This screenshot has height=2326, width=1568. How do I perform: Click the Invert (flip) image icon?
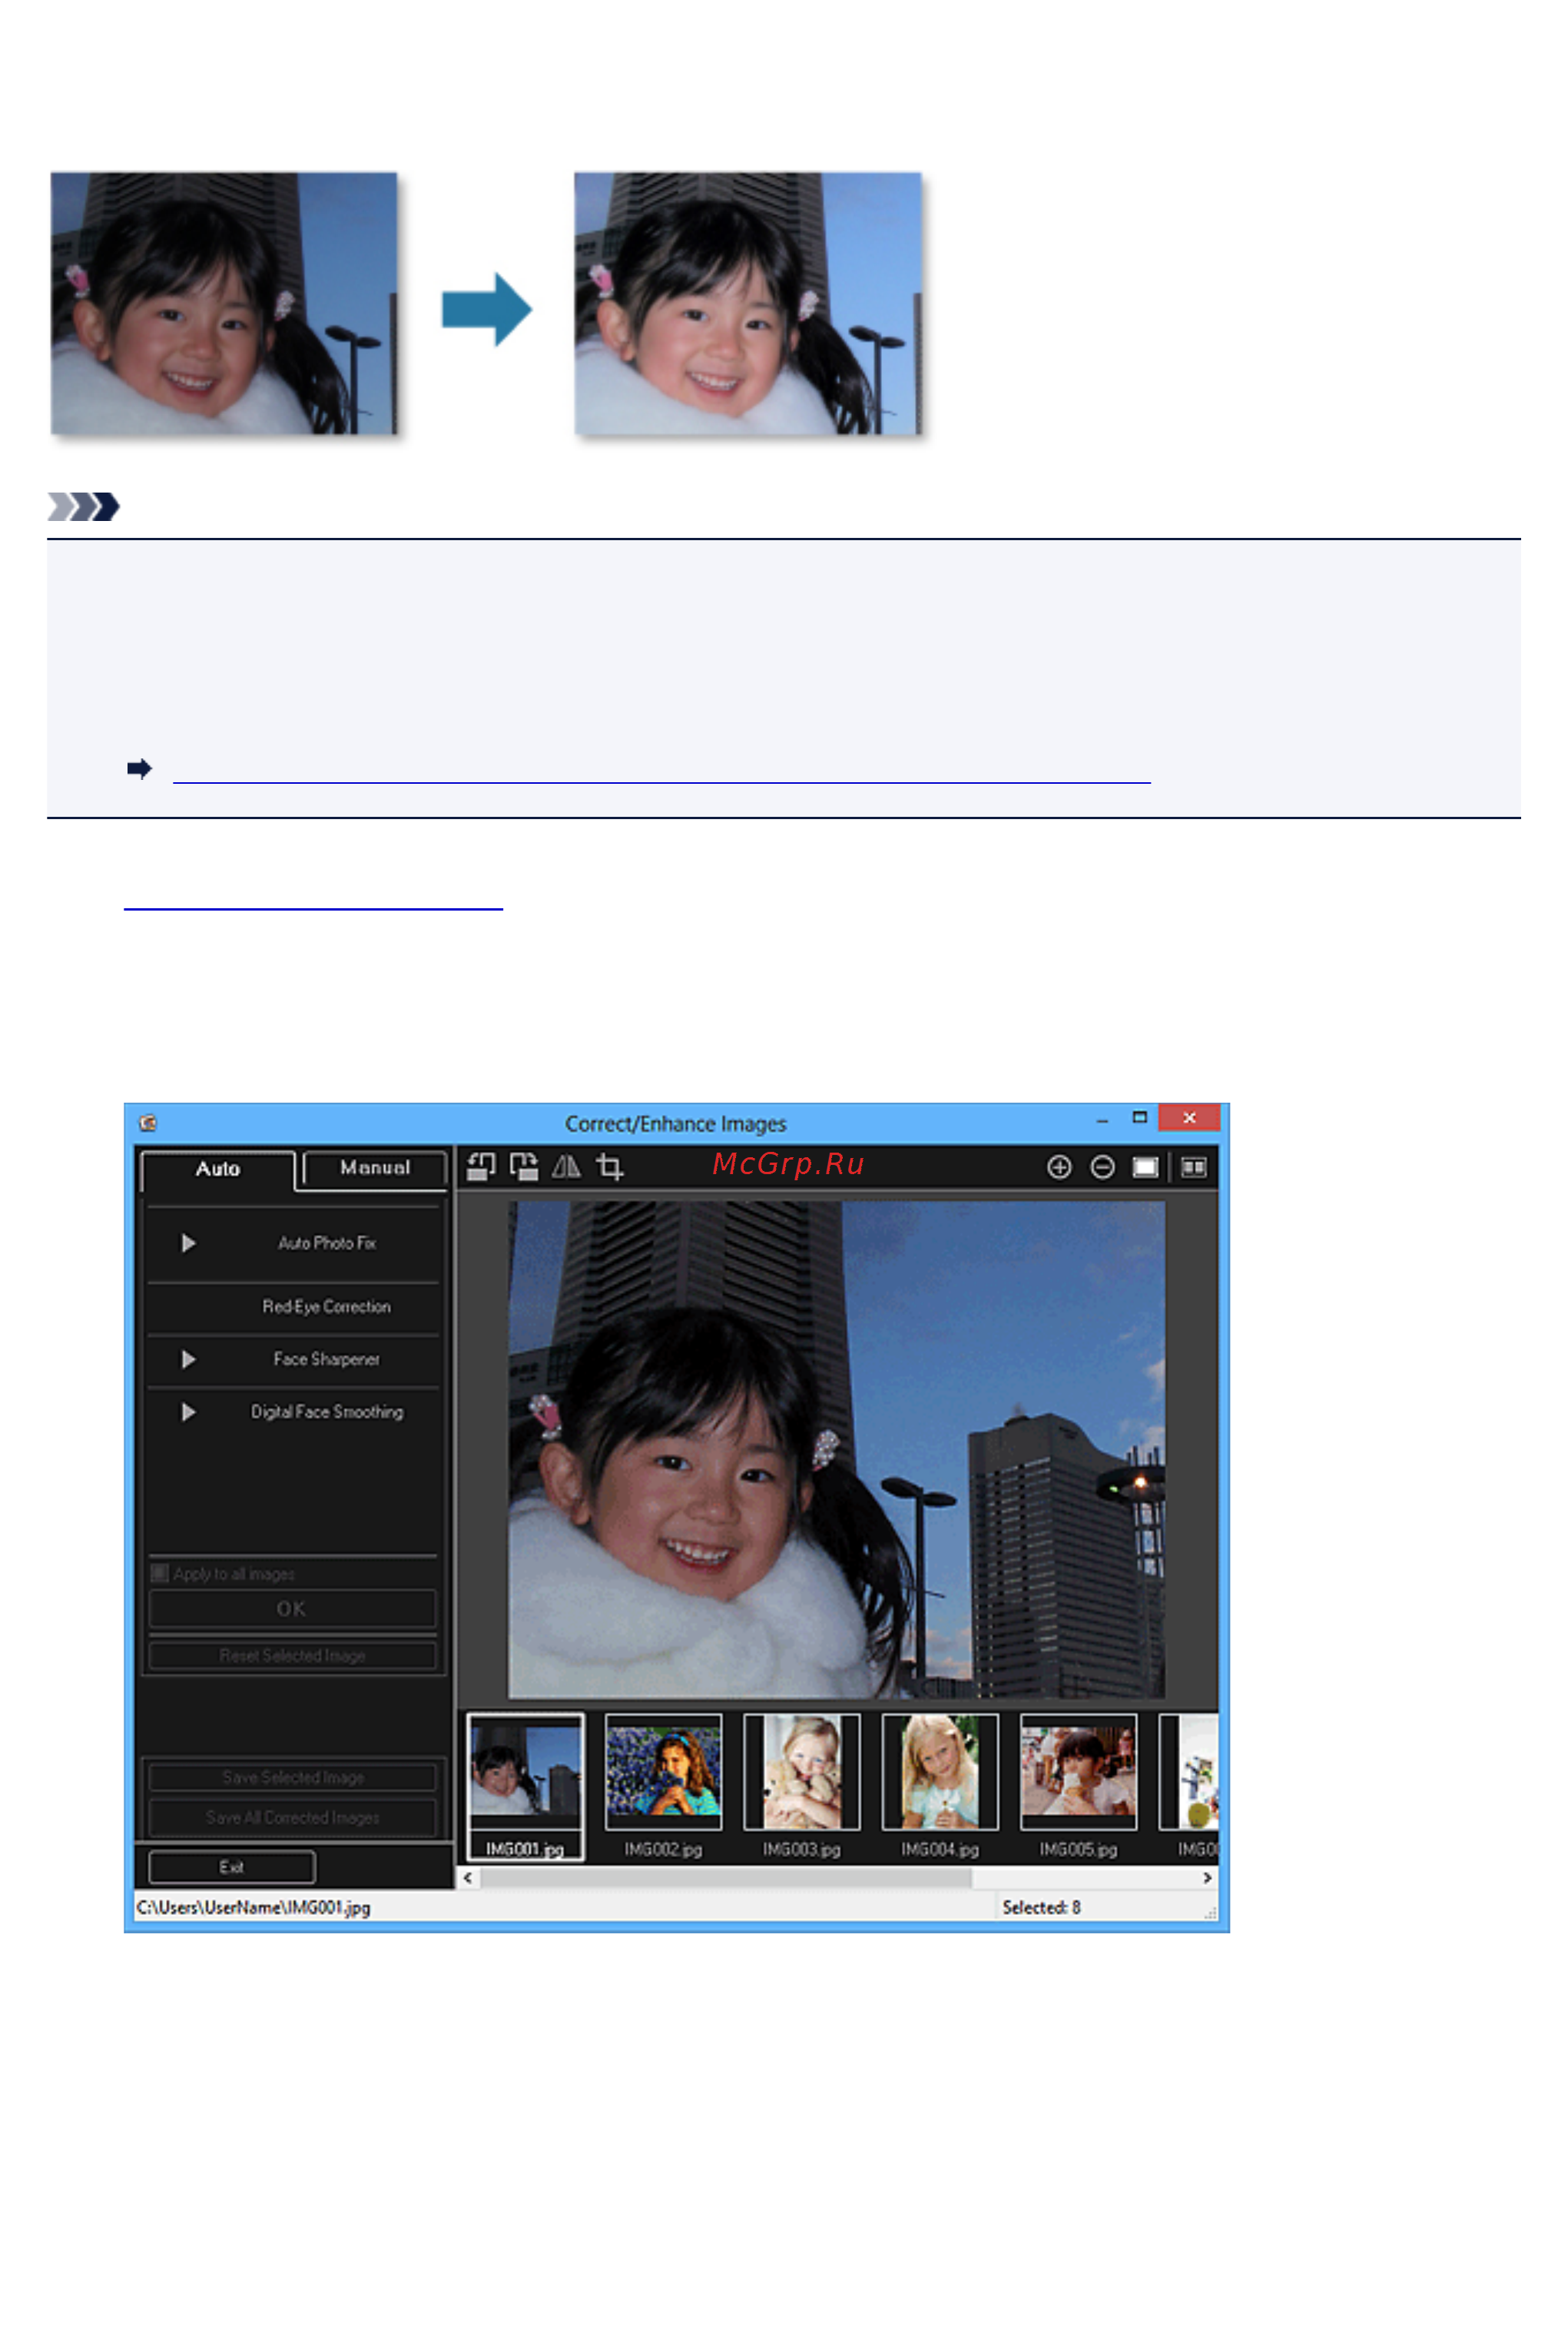click(566, 1166)
